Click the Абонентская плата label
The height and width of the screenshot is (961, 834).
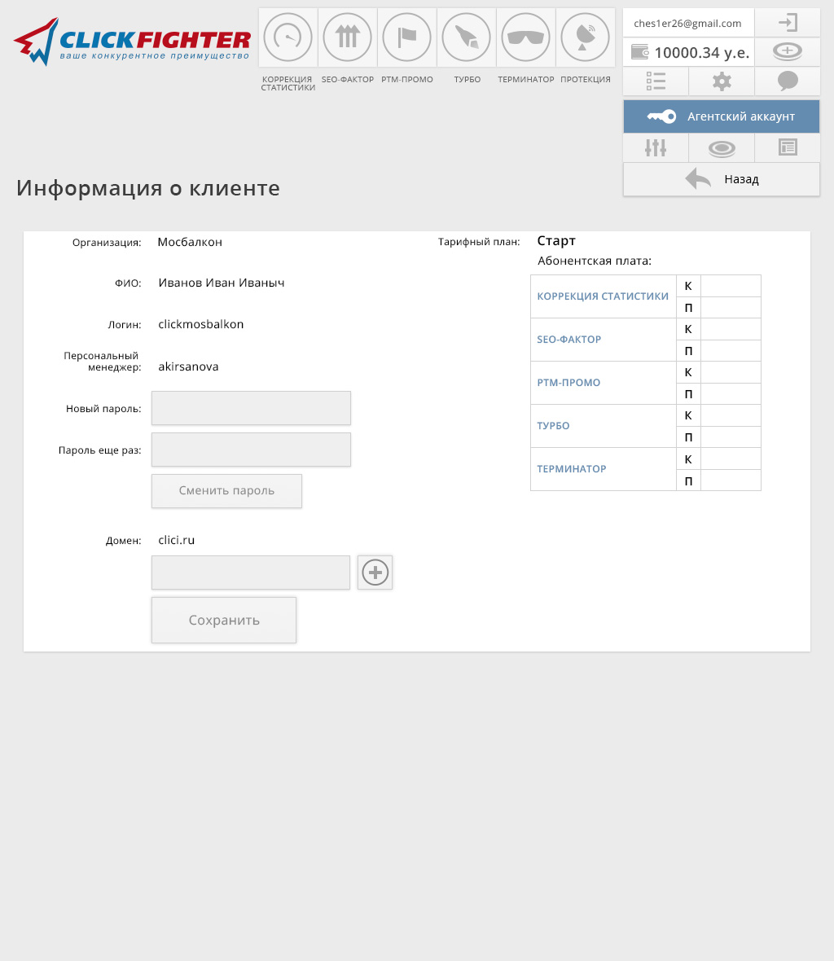coord(595,261)
